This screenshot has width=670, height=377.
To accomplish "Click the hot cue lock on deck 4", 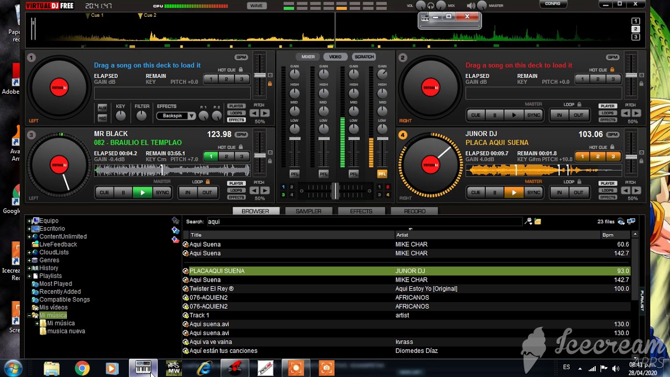I will point(612,147).
